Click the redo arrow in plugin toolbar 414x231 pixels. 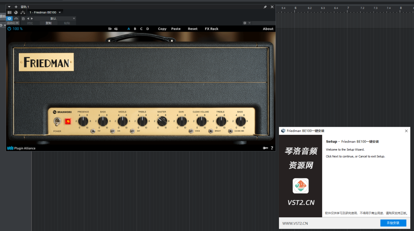pyautogui.click(x=116, y=29)
